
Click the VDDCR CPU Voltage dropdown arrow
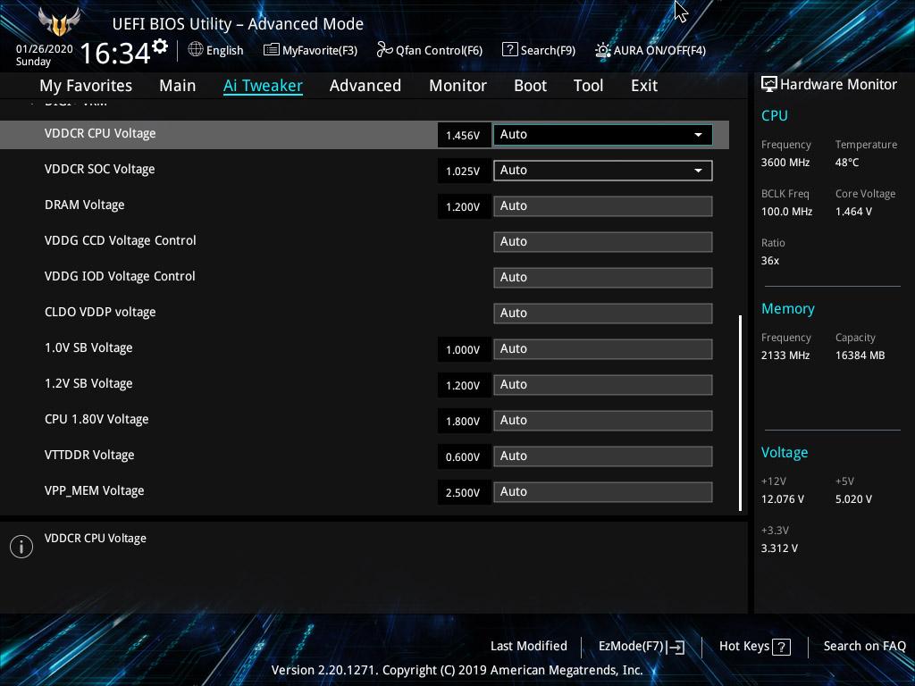[x=698, y=135]
